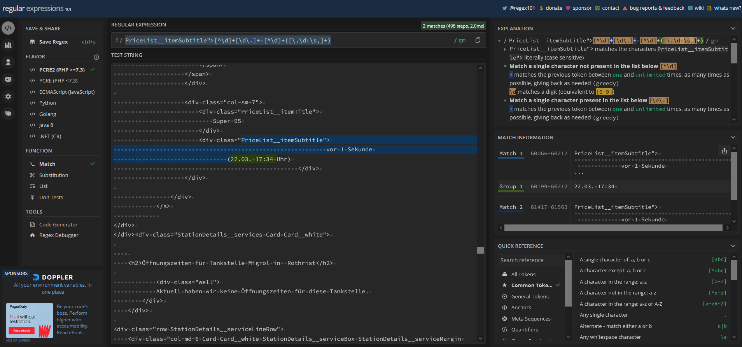Collapse the 'present in the list below' explanation node
This screenshot has height=347, width=742.
tap(505, 100)
